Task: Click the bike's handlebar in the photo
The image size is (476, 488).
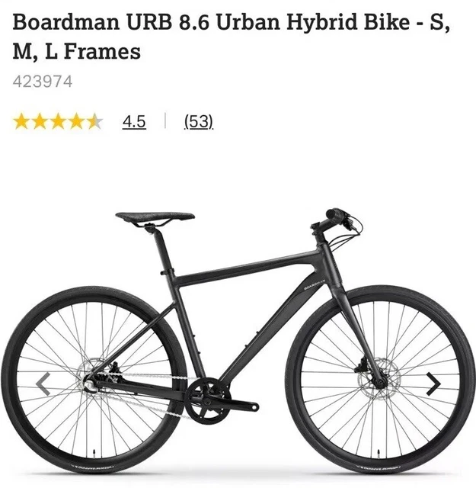Action: [337, 220]
